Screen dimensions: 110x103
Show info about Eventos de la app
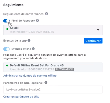[x=29, y=41]
